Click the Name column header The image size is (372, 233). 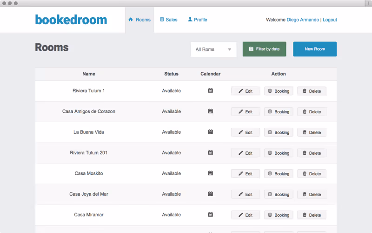pyautogui.click(x=89, y=74)
